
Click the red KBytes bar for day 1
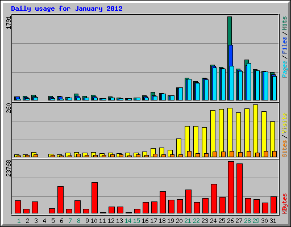(18, 207)
